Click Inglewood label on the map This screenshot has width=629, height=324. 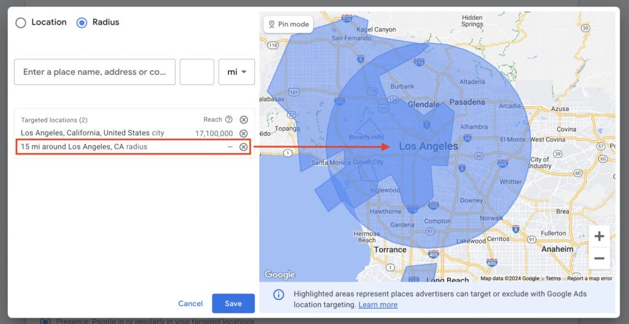385,190
